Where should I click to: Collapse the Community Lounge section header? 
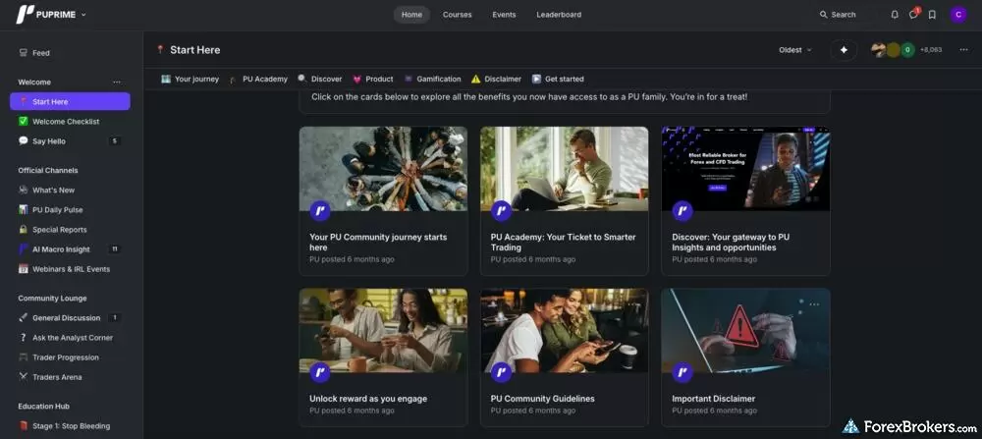[52, 299]
